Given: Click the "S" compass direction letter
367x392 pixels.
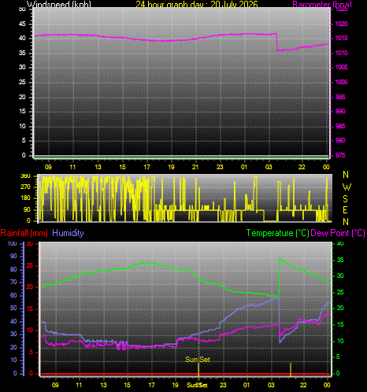Looking at the screenshot, I should [x=346, y=199].
